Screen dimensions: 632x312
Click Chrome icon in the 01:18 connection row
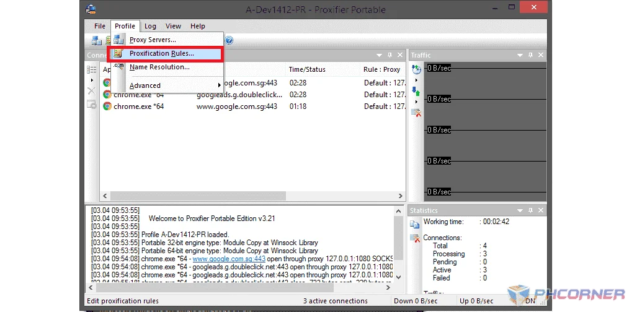click(x=107, y=106)
